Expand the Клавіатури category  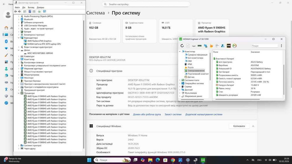(x=19, y=56)
